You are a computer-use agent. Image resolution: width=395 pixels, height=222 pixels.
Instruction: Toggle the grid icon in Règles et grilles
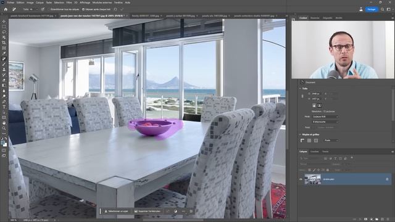click(x=309, y=141)
